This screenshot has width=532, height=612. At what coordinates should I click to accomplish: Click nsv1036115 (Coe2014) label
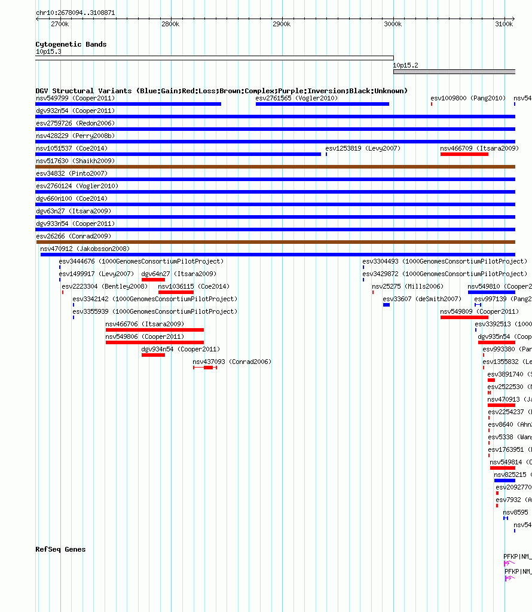click(194, 286)
